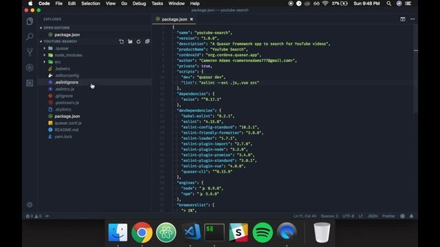Open notifications bell in status bar
This screenshot has height=247, width=440.
[411, 216]
